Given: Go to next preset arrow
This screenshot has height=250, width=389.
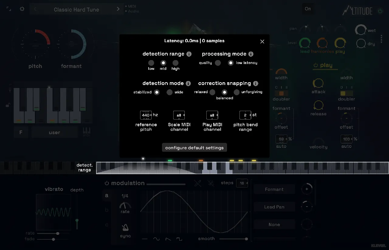Looking at the screenshot, I should tap(118, 9).
